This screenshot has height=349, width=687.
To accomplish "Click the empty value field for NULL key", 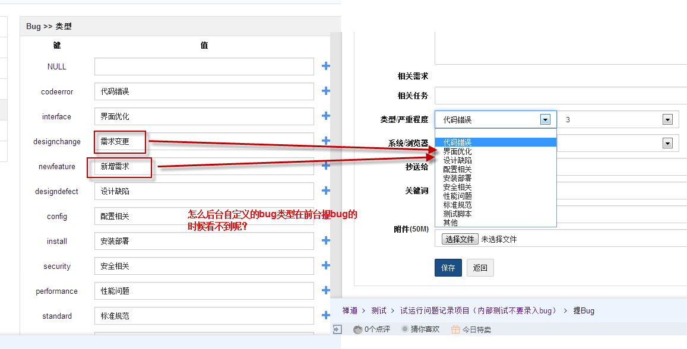I will click(204, 66).
